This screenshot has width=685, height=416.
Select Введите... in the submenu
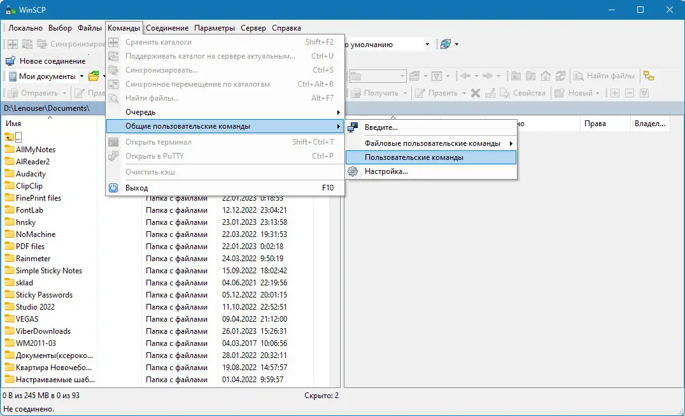[431, 127]
